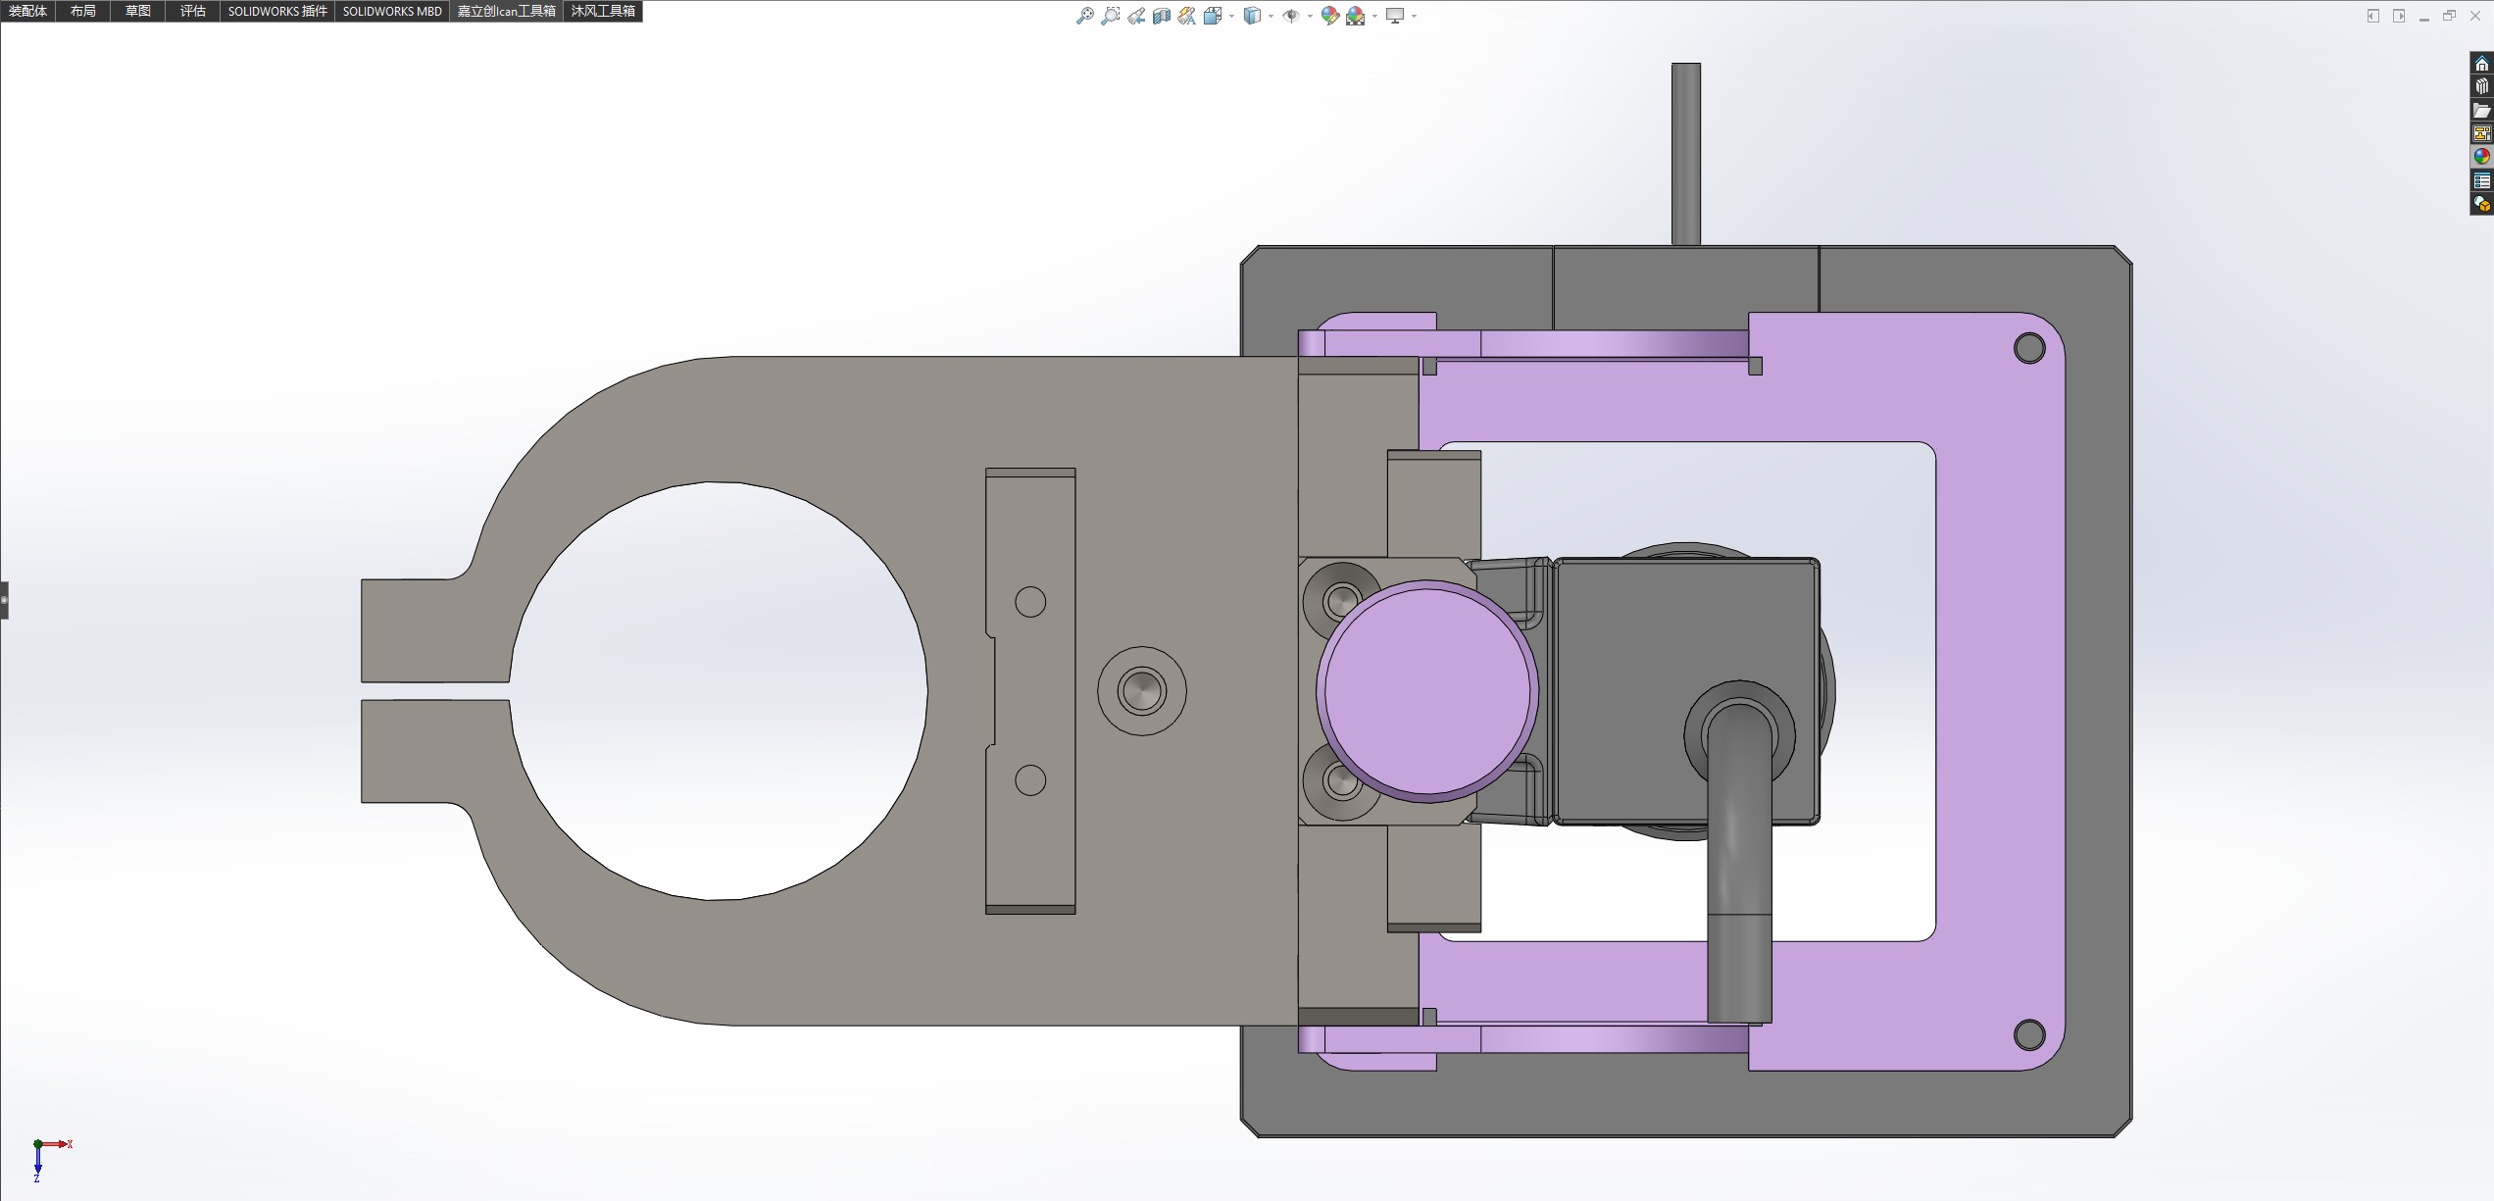Open the SOLIDWORKS MBD tab

click(392, 11)
